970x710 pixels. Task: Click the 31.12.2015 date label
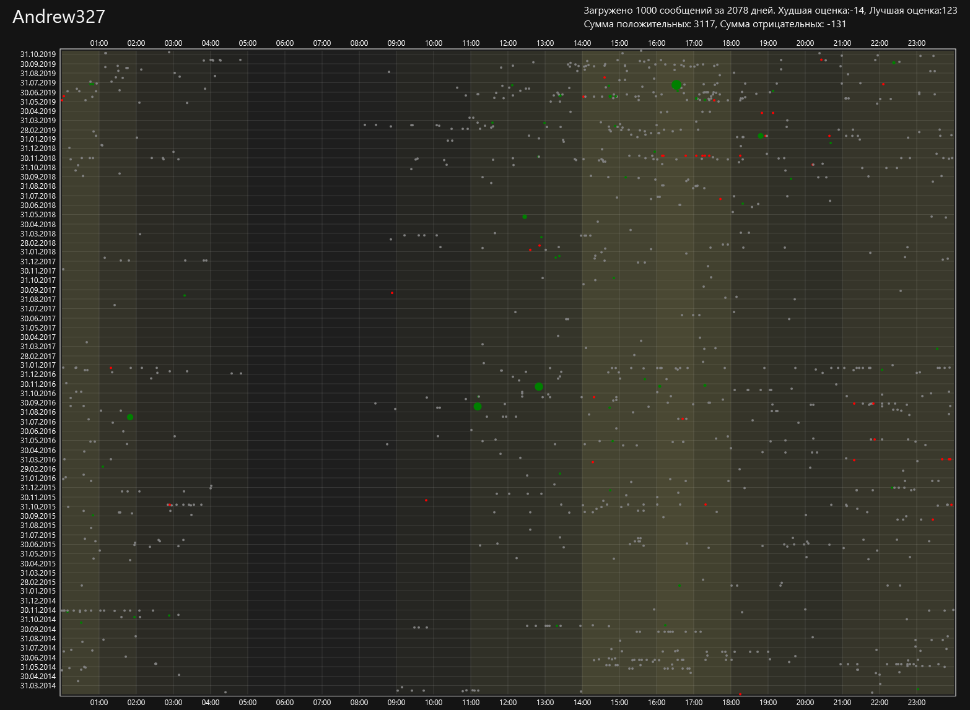38,488
